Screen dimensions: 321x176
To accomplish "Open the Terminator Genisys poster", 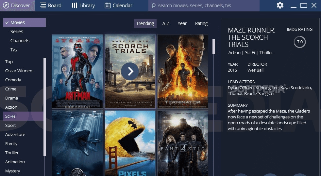I will [x=183, y=71].
